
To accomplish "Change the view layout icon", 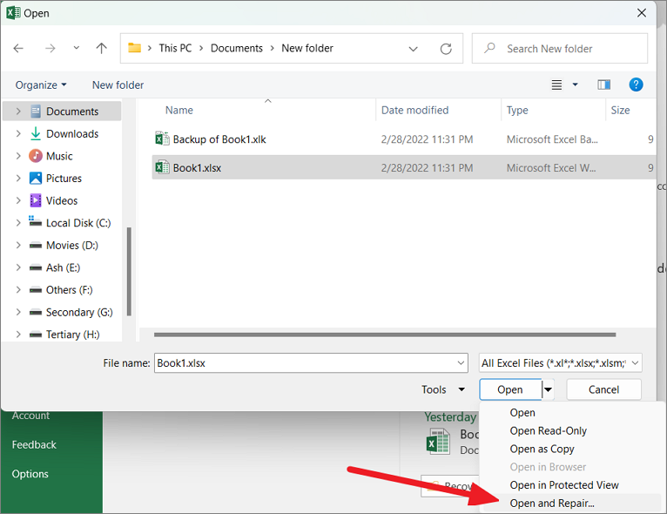I will click(556, 85).
